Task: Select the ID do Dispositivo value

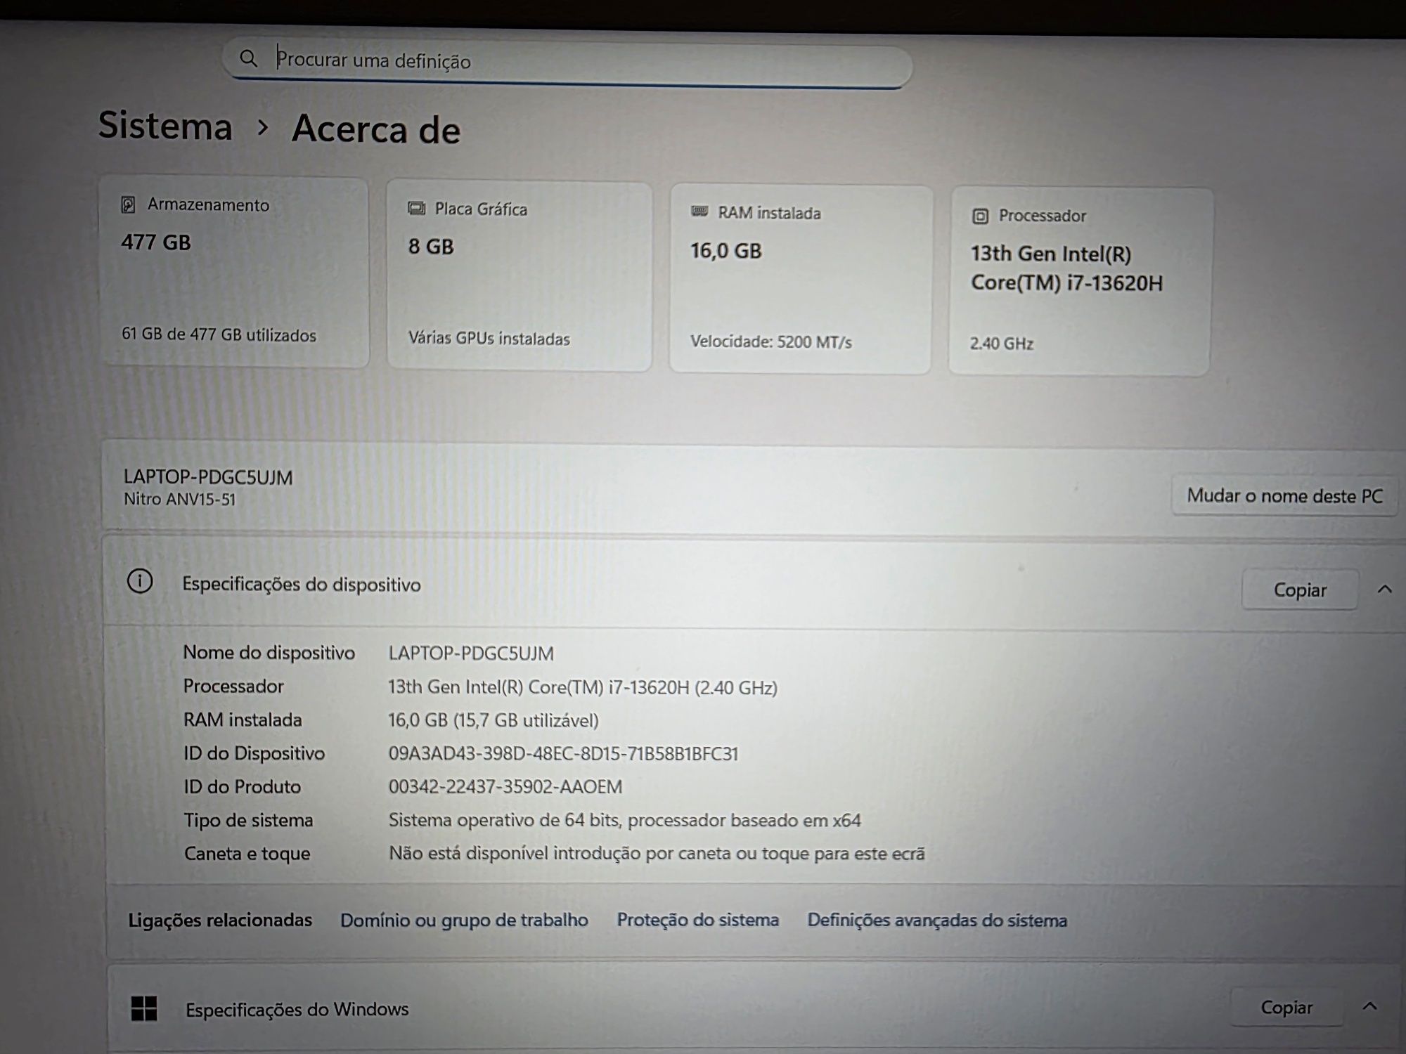Action: 563,753
